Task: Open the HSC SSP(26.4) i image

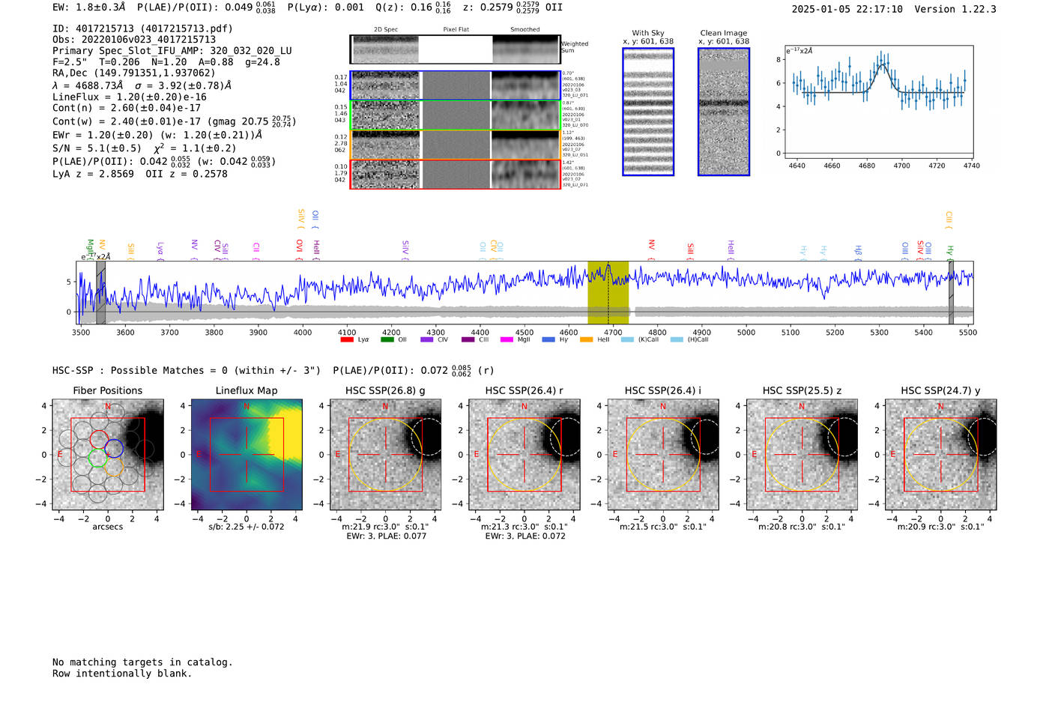Action: pos(663,455)
